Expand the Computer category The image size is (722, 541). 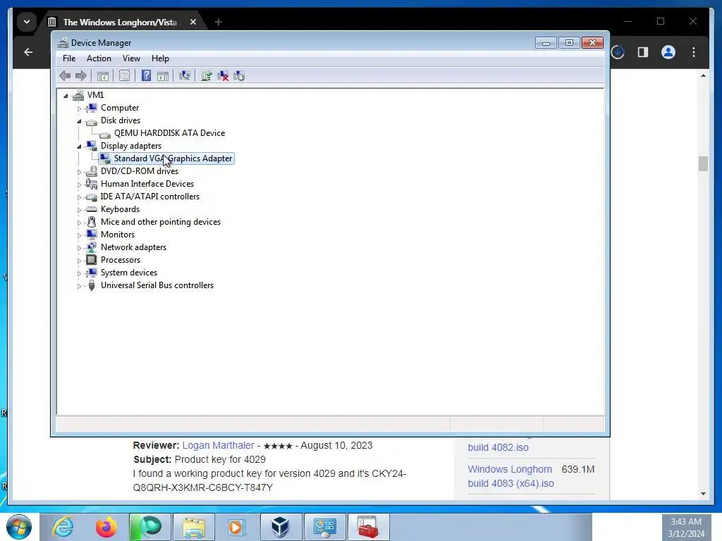[79, 108]
